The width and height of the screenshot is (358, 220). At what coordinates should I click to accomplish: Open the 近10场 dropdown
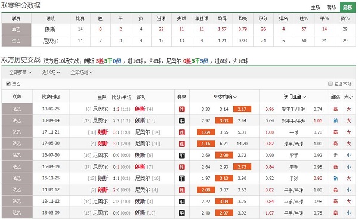(x=51, y=72)
